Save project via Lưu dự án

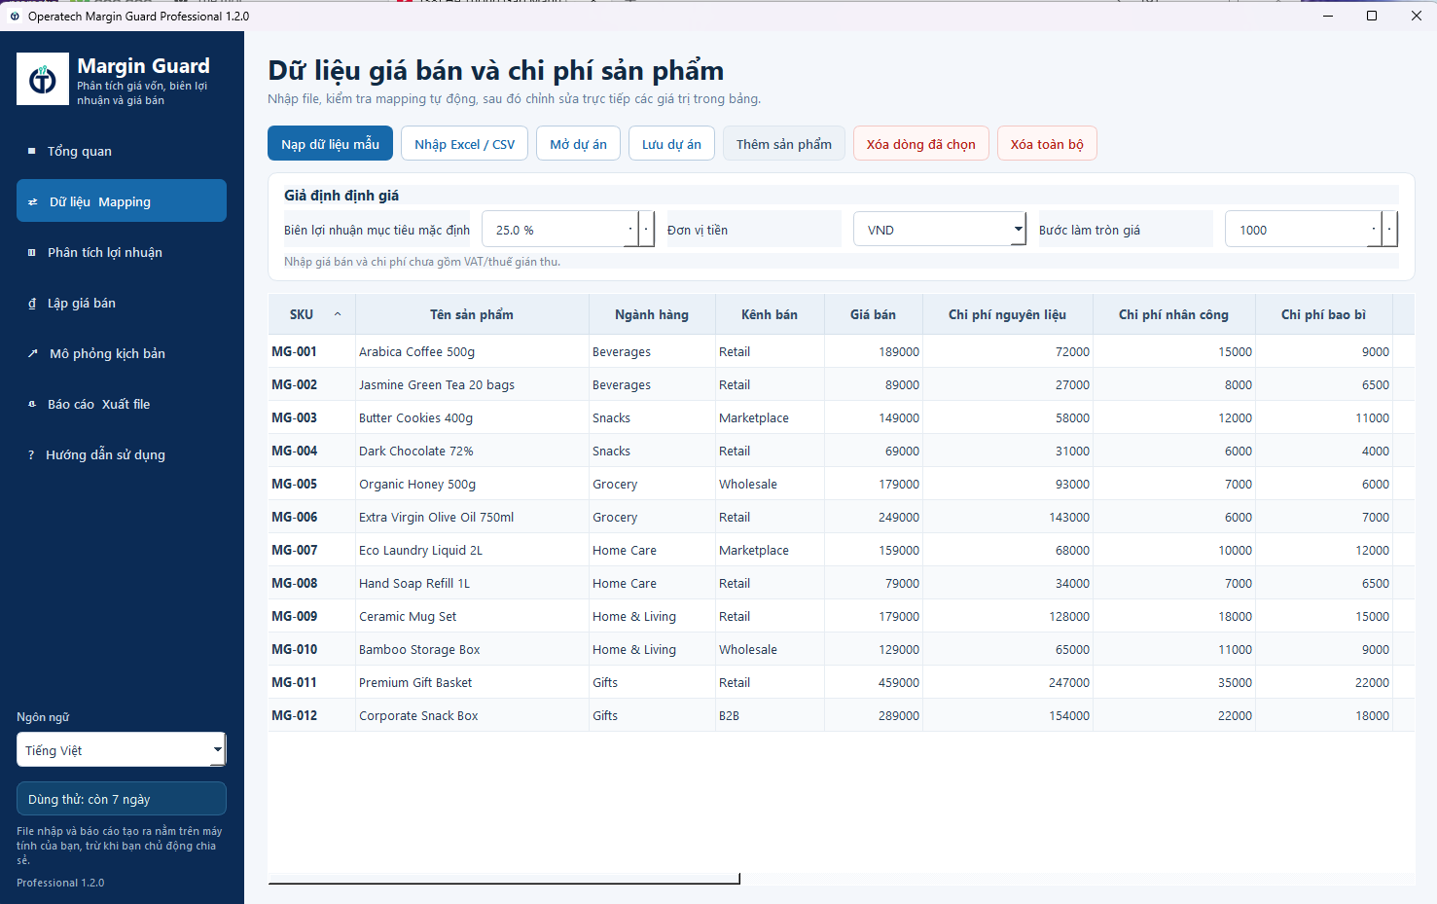click(x=671, y=144)
